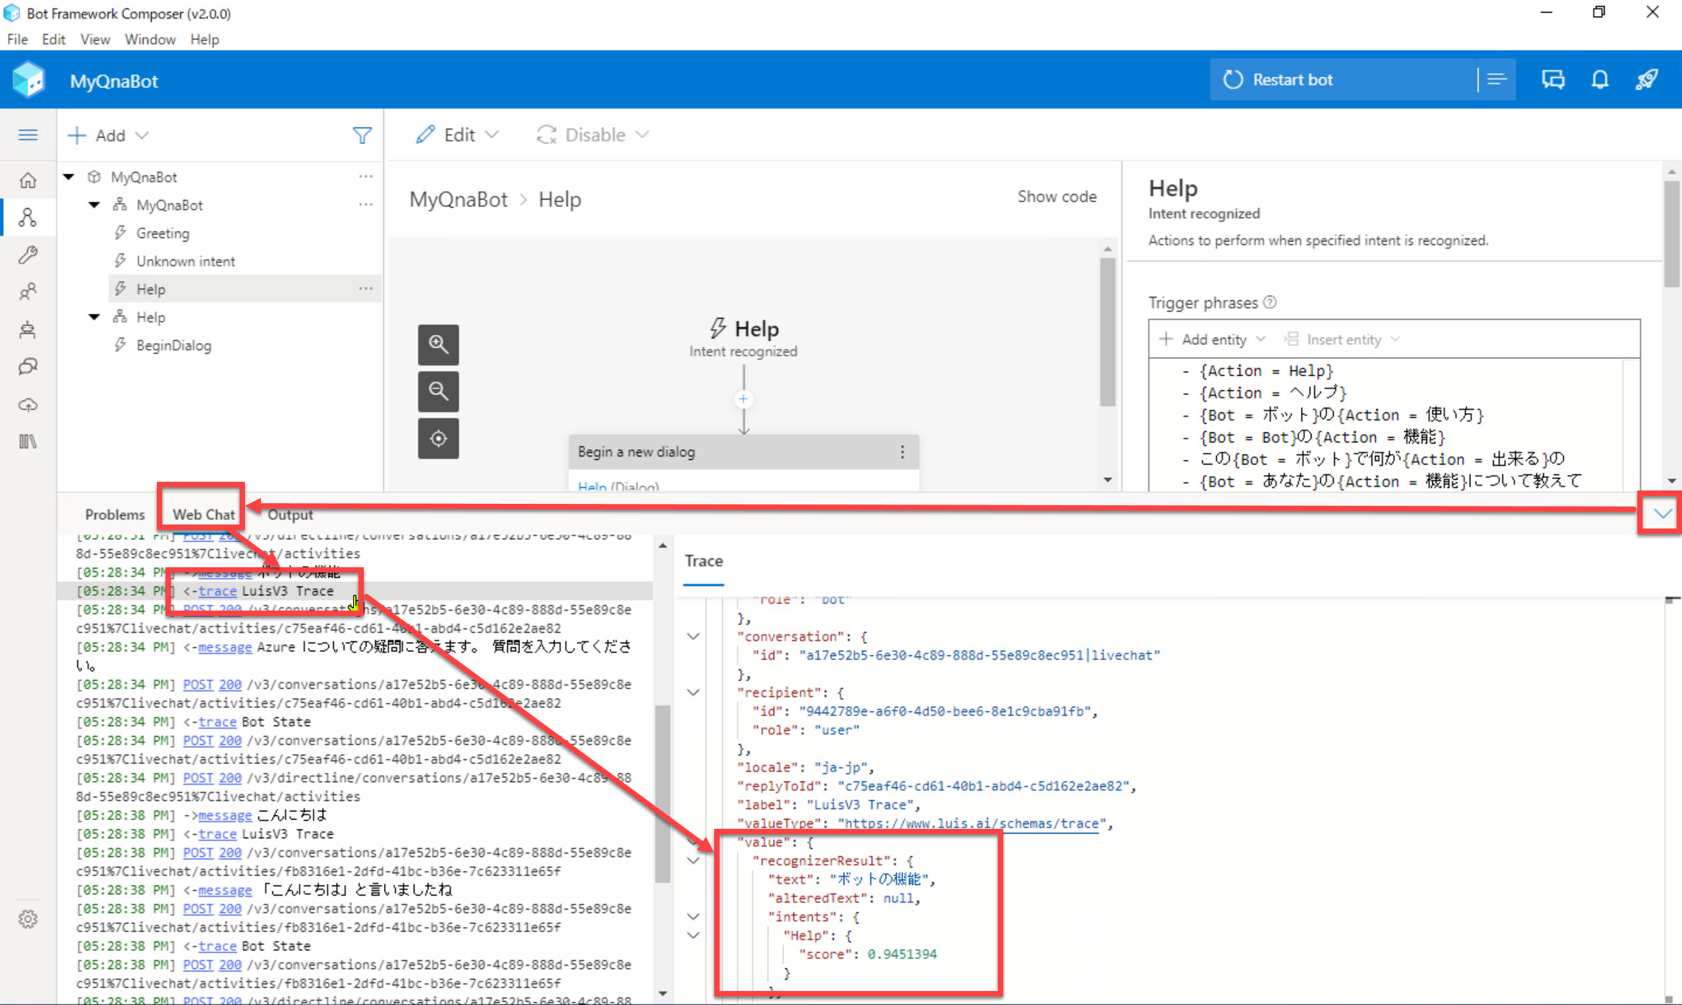Screen dimensions: 1682x1005
Task: Open the File menu
Action: [17, 39]
